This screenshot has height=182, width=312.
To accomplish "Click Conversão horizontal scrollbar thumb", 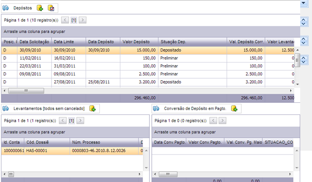I will click(168, 174).
